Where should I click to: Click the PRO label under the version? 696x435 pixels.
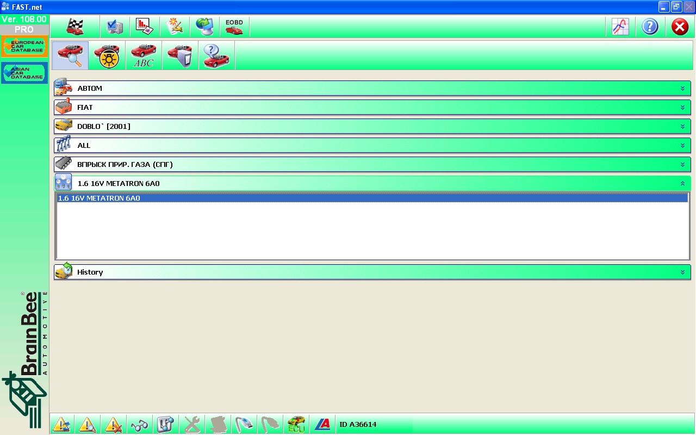coord(24,29)
